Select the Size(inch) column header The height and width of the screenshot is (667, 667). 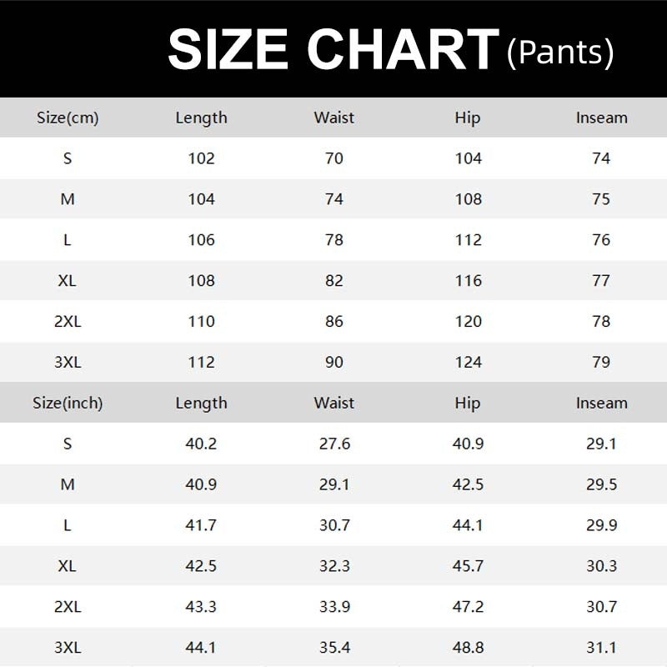click(x=68, y=403)
